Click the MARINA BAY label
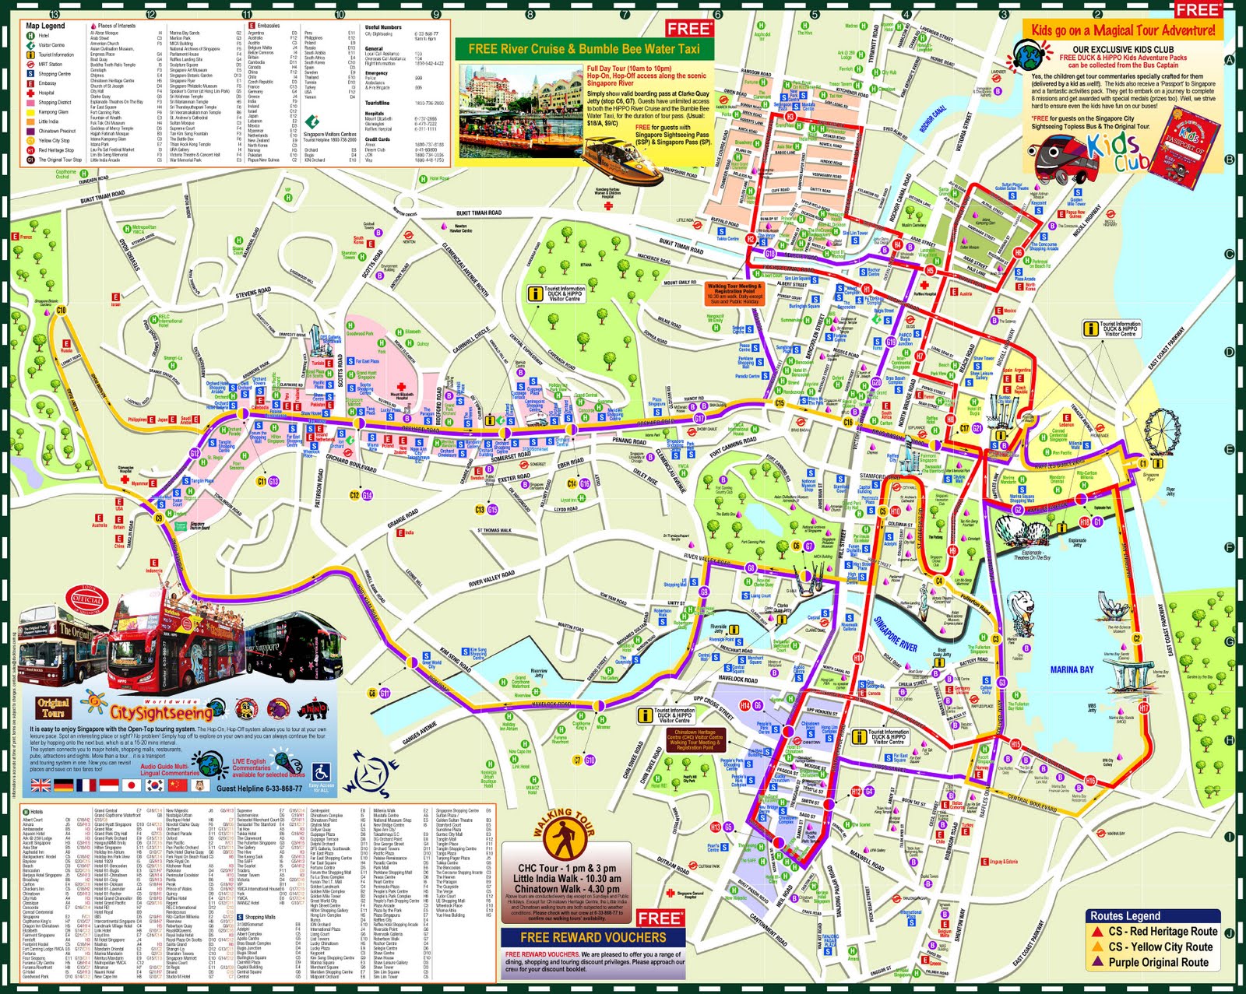This screenshot has height=994, width=1246. (1072, 669)
